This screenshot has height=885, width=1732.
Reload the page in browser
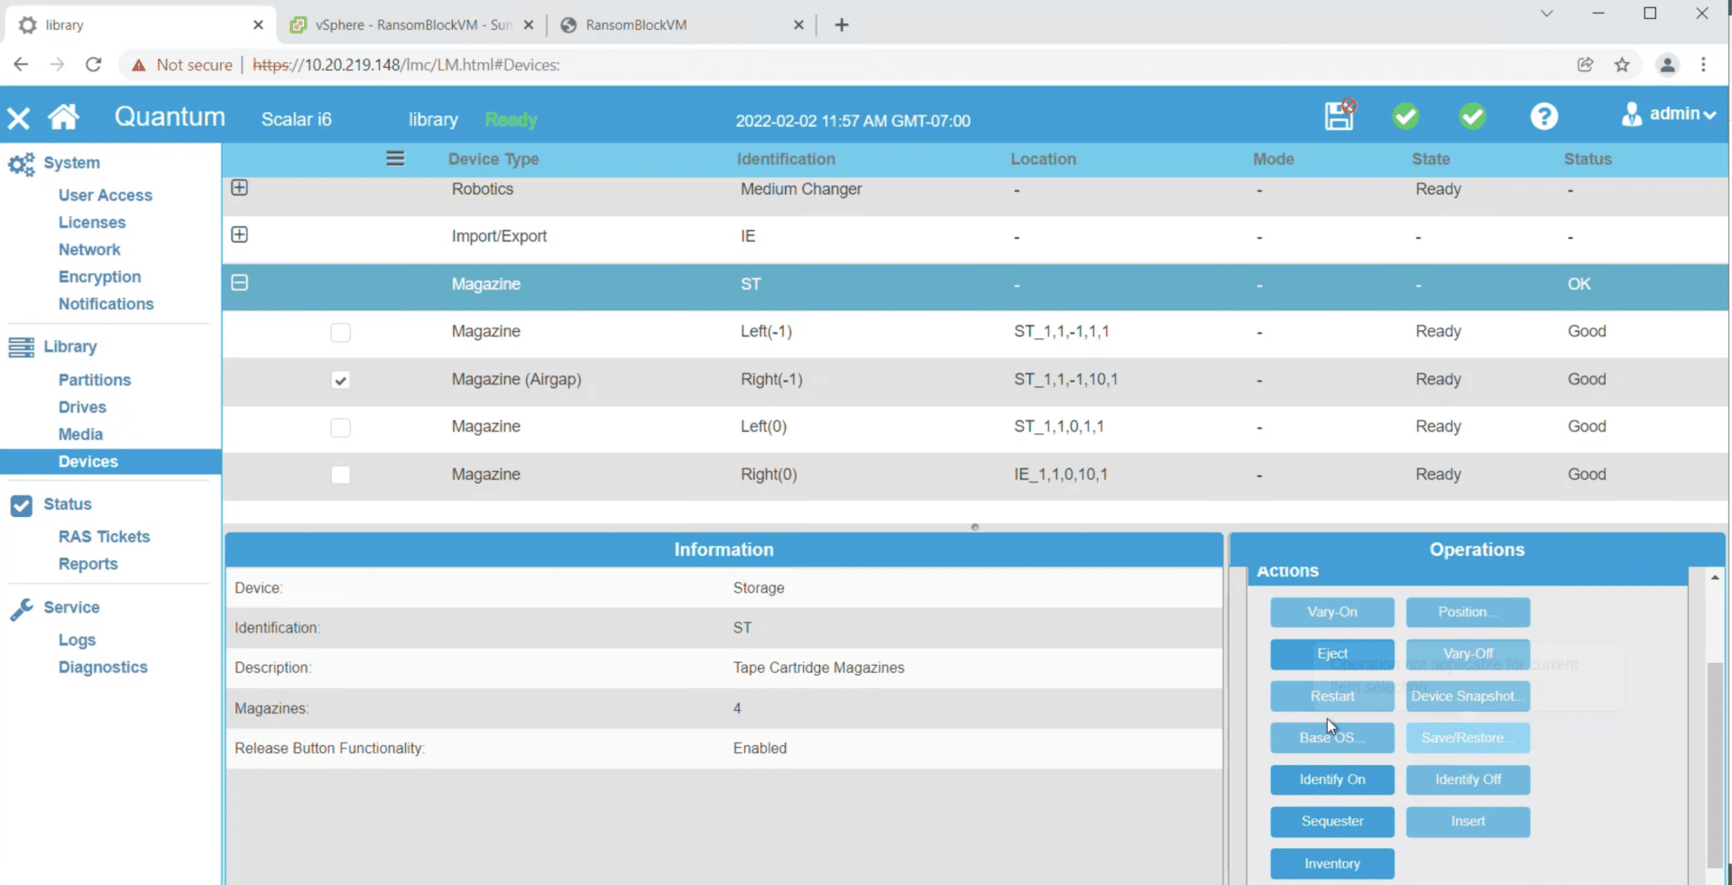point(93,64)
